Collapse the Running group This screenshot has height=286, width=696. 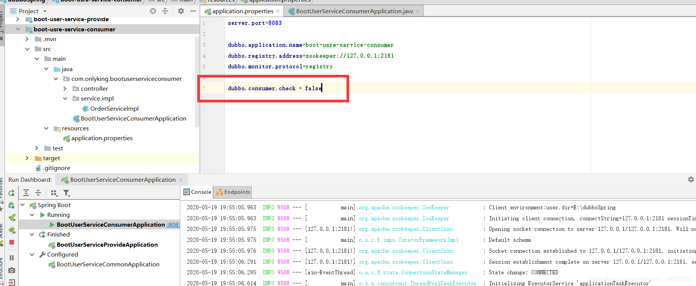(x=32, y=215)
